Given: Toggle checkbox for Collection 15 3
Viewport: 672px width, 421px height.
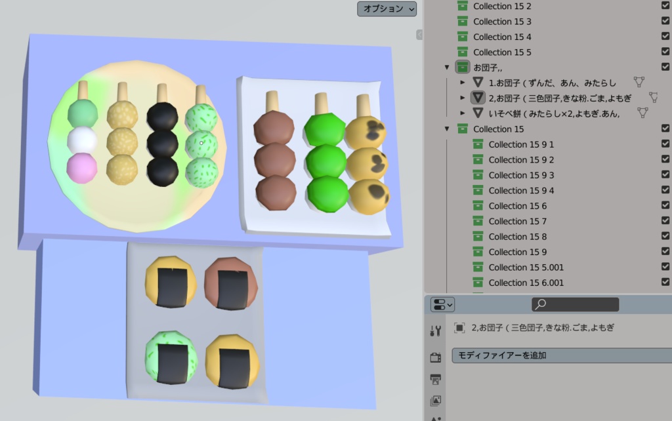Looking at the screenshot, I should [x=665, y=20].
